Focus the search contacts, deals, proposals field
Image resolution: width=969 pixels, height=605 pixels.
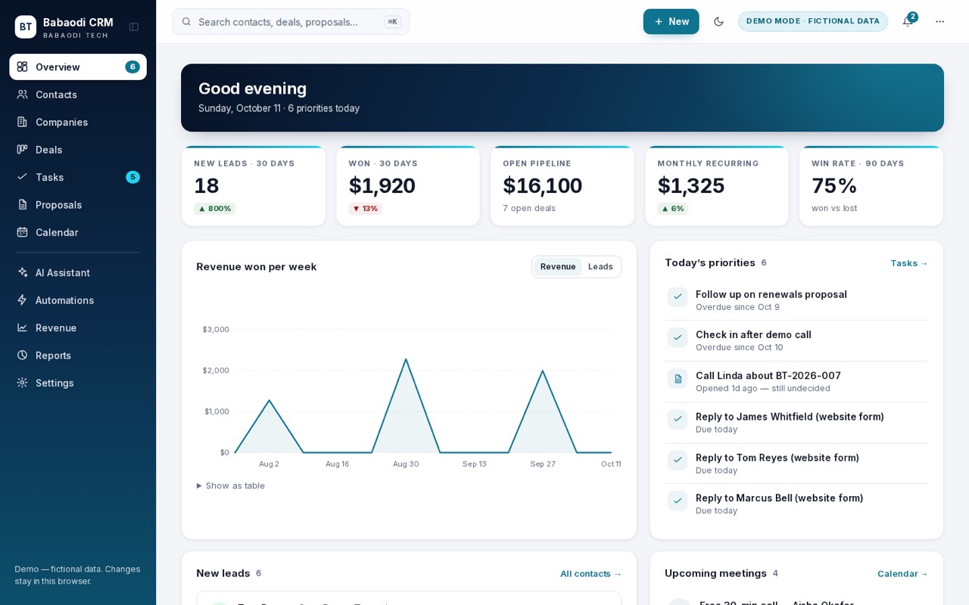pos(291,22)
